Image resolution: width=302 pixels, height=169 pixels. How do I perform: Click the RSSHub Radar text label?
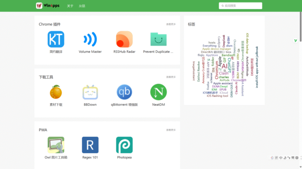tap(124, 51)
